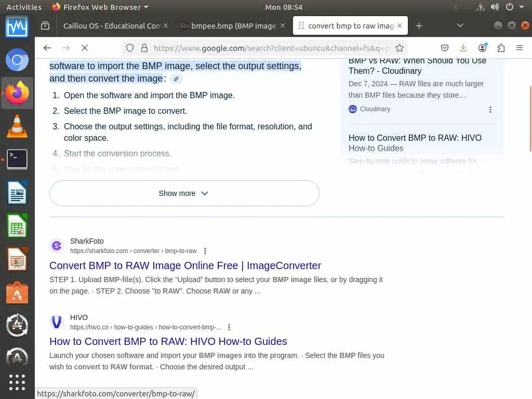The width and height of the screenshot is (532, 399).
Task: Click step text 'Select the BMP image to convert.'
Action: click(x=125, y=111)
